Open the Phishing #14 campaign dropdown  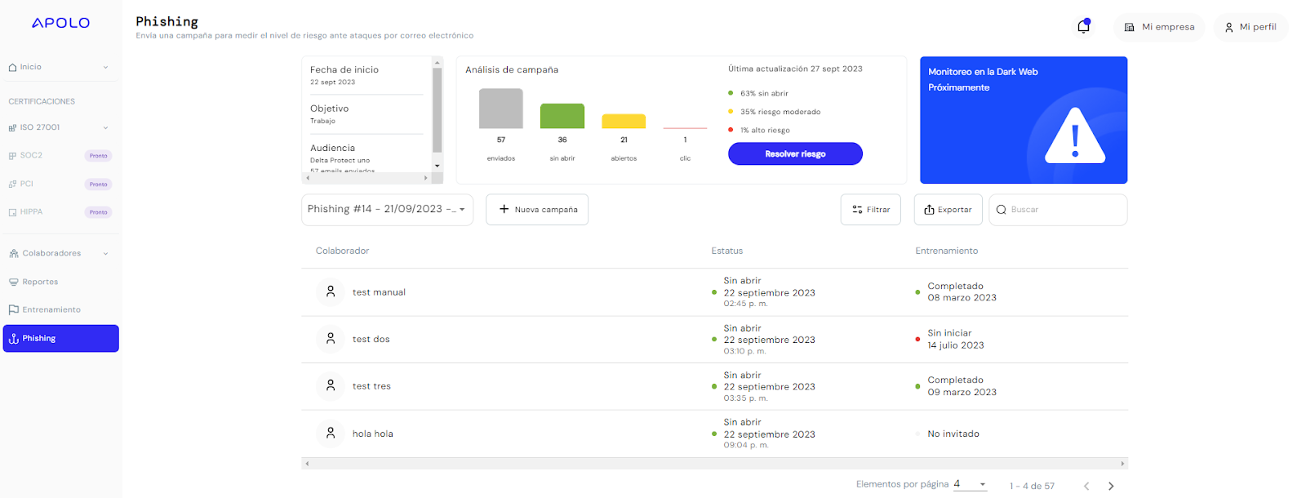point(387,209)
